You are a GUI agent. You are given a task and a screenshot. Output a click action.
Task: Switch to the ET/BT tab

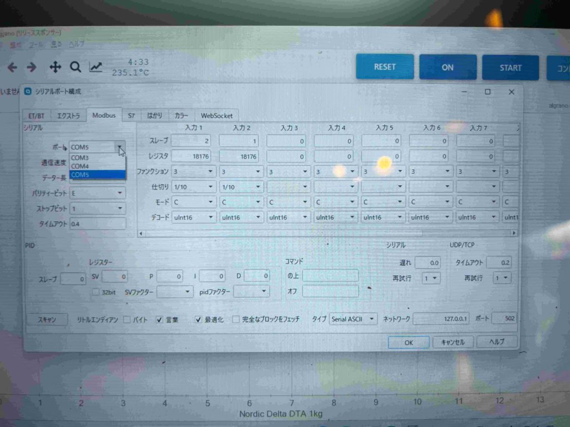36,116
